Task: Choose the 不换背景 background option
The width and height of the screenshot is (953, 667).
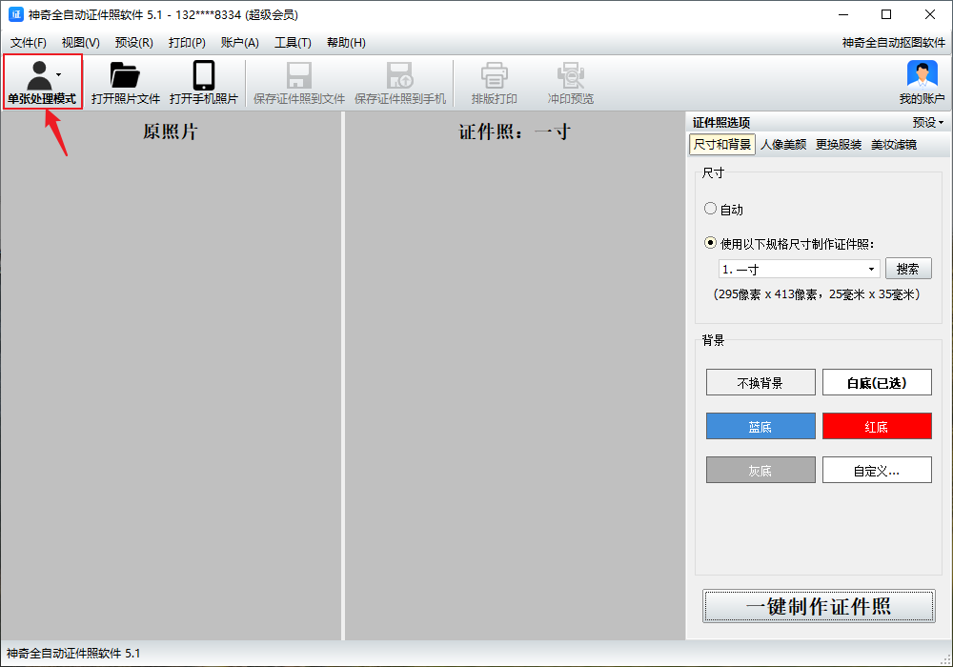Action: [x=760, y=382]
